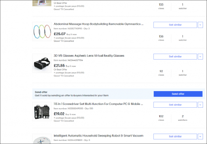Viewport: 207px width, 144px height.
Task: Open the screwdriver set product thumbnail
Action: coord(42,111)
